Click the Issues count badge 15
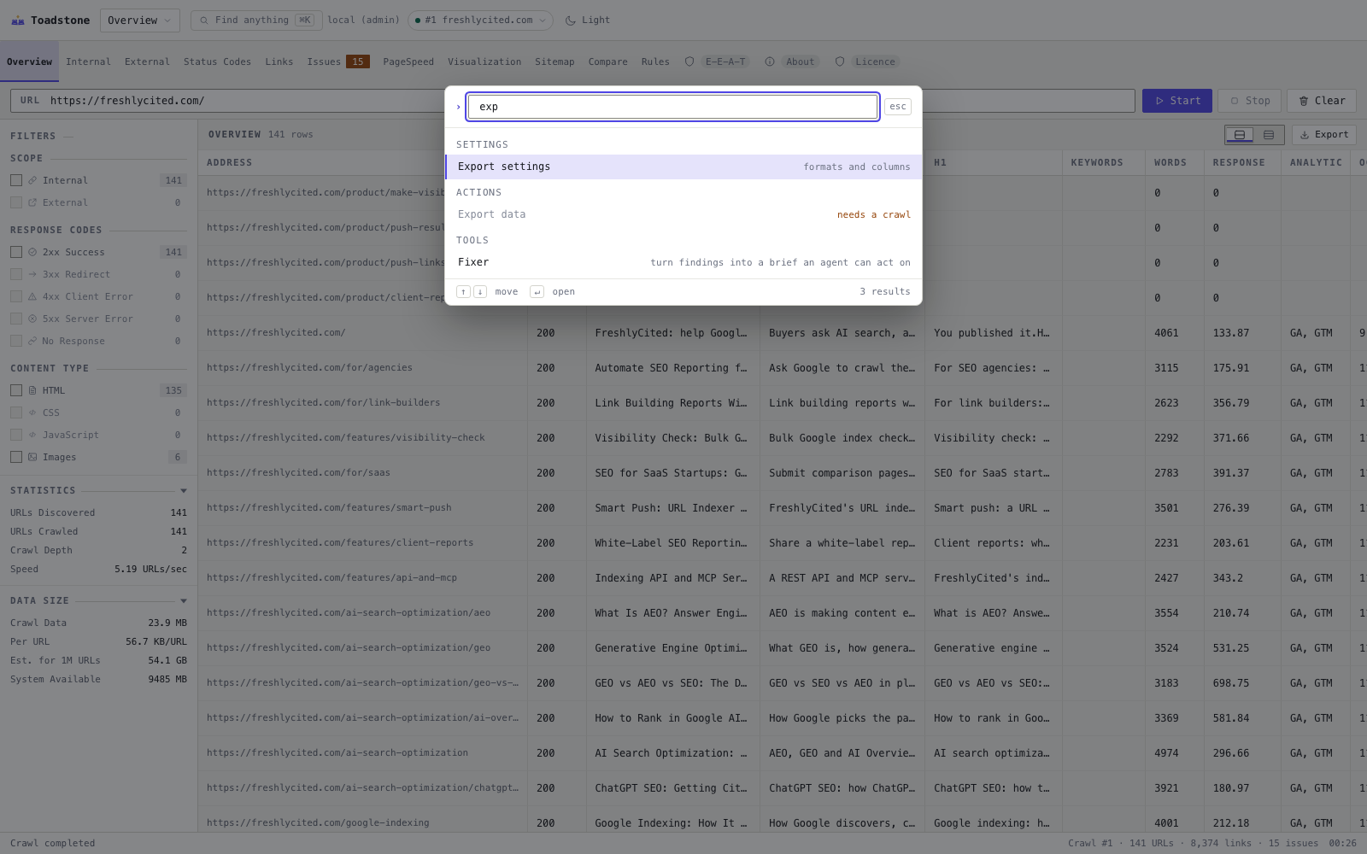Screen dimensions: 1367x854 tap(358, 61)
